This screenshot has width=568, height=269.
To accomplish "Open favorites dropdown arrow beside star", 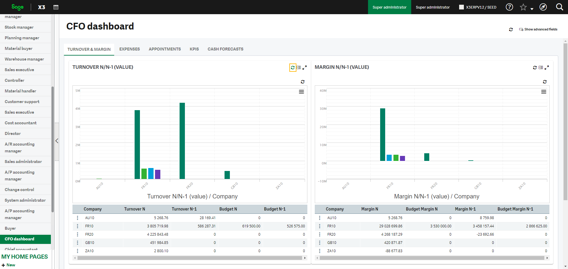I will pos(532,9).
